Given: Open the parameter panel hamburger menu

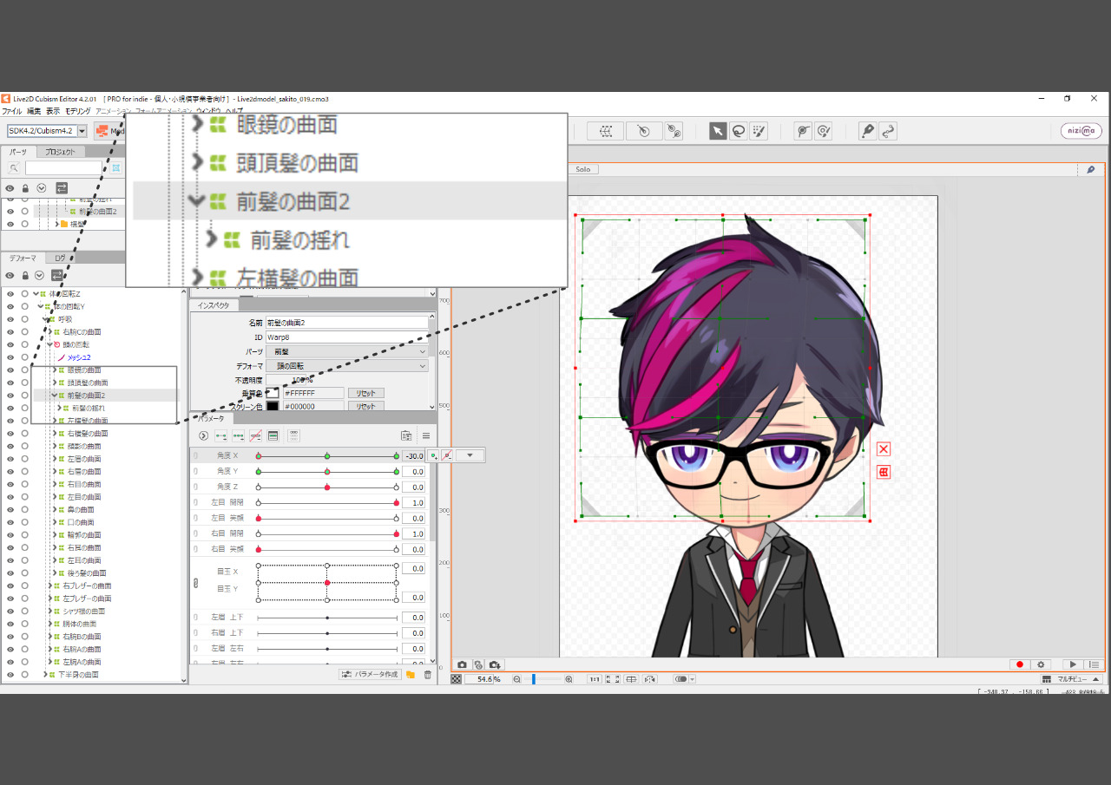Looking at the screenshot, I should pyautogui.click(x=426, y=435).
